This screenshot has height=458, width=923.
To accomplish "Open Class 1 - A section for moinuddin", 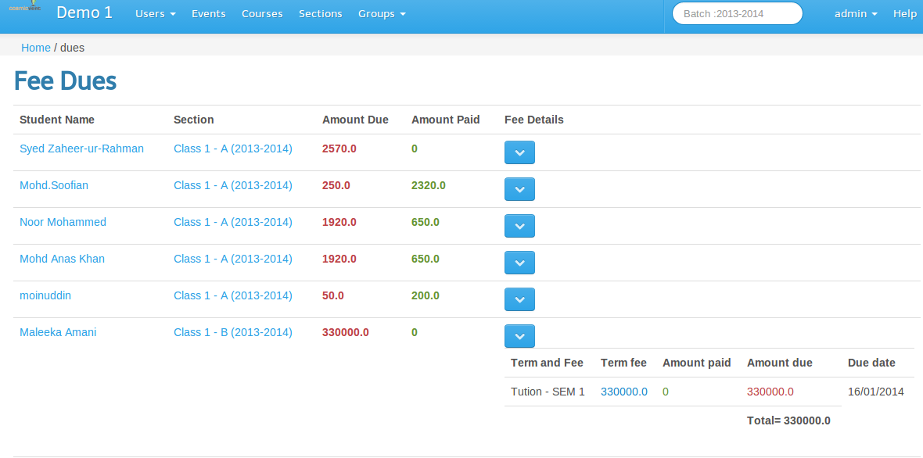I will (233, 295).
